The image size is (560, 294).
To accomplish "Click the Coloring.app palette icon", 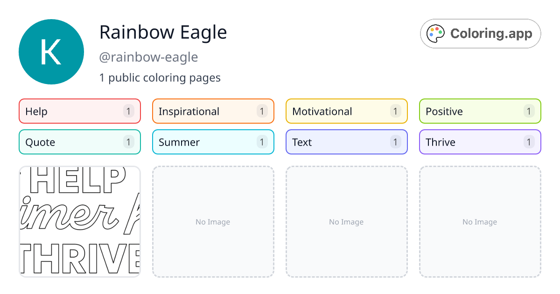I will click(436, 33).
